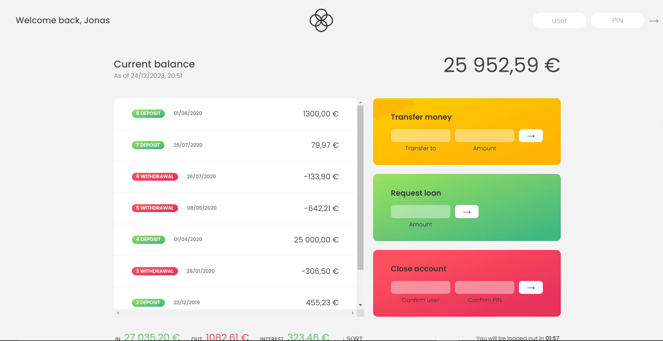Click the loan Amount field

(x=420, y=211)
